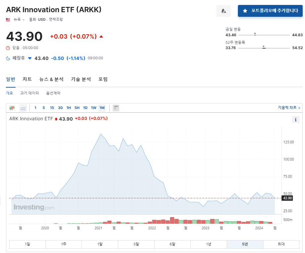This screenshot has width=305, height=253.
Task: Click the ARK Innovation ETF (ARKK) title
Action: click(x=54, y=10)
